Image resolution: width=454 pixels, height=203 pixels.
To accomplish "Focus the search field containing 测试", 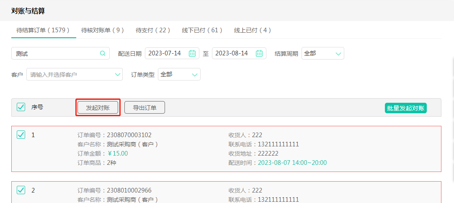I will [54, 53].
